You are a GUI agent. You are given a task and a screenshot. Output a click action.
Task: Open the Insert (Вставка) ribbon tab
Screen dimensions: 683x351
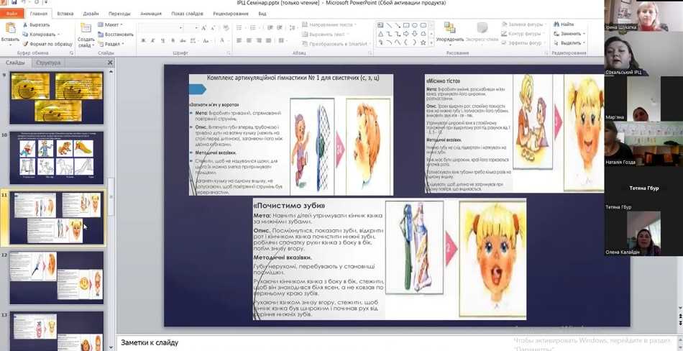[65, 13]
